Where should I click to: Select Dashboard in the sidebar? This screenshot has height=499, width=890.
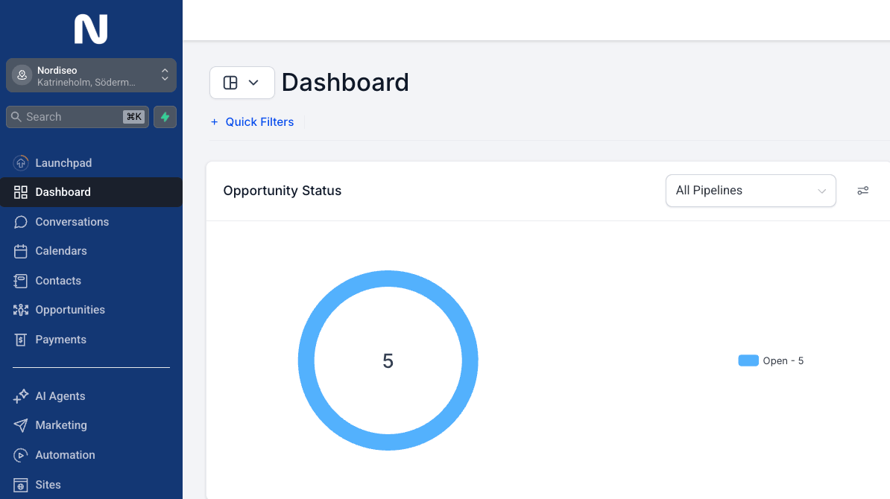point(63,191)
